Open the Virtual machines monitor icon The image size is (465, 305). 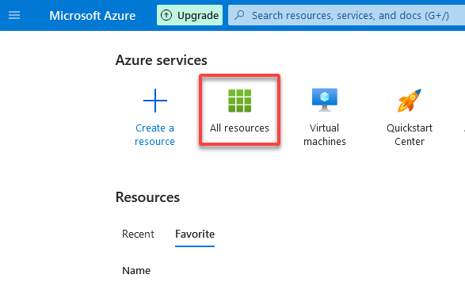point(325,100)
